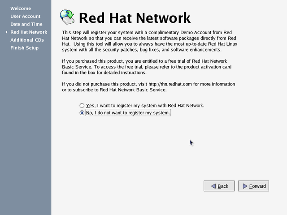The height and width of the screenshot is (215, 287).
Task: Click the 'product activation card' sentence
Action: click(x=147, y=70)
